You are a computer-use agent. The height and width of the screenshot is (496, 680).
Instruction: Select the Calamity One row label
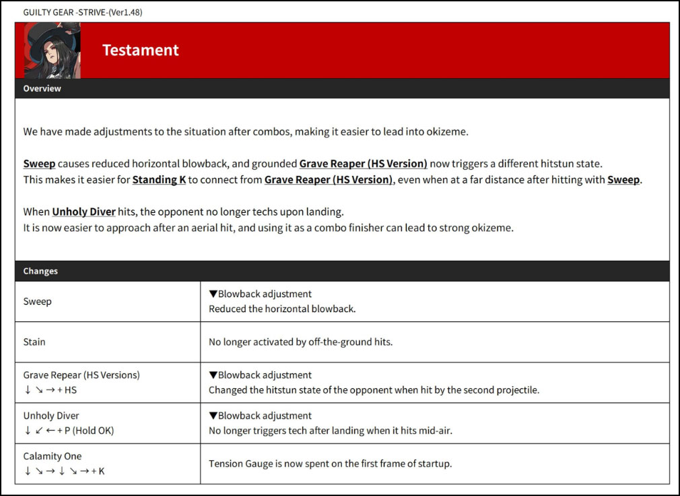[53, 456]
